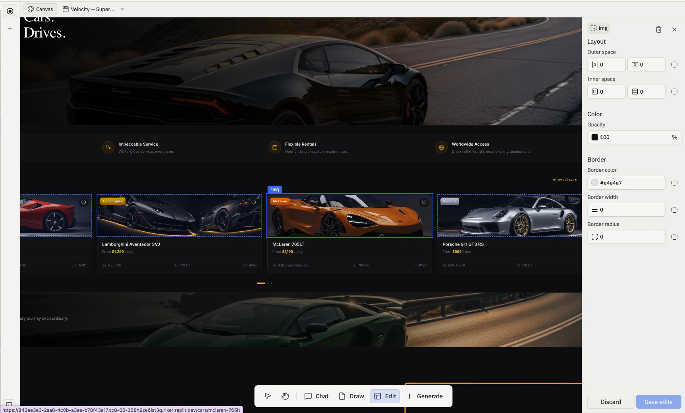Click the Lamborghini brand badge

pyautogui.click(x=113, y=201)
